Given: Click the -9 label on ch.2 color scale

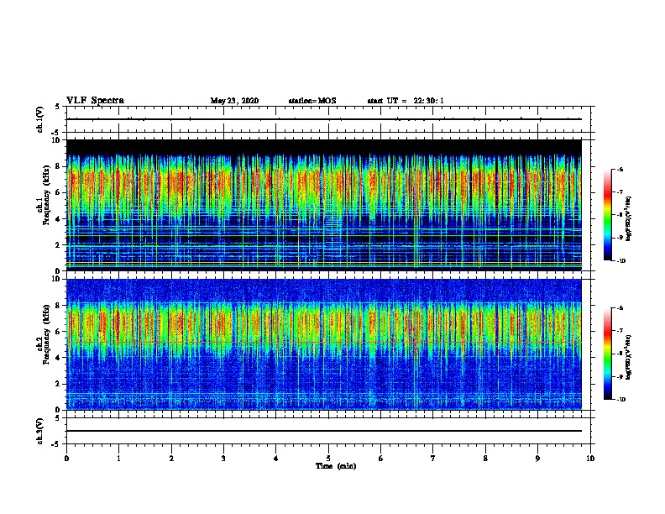Looking at the screenshot, I should click(x=620, y=376).
